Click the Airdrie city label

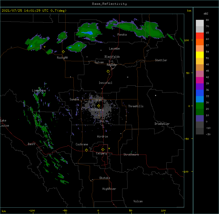click(x=102, y=136)
